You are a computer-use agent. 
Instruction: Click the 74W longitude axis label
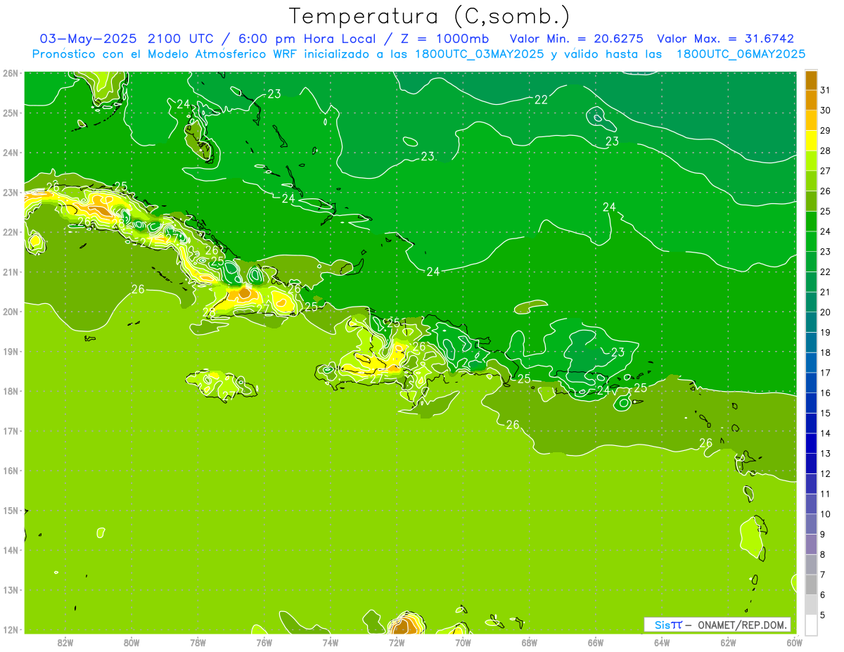330,642
